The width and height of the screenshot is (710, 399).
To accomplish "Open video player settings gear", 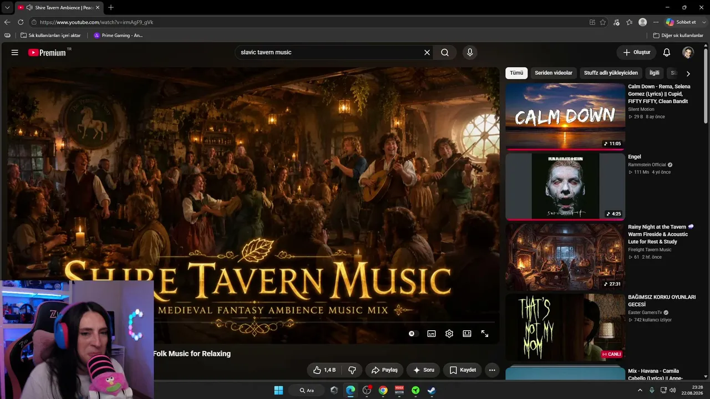I will click(x=449, y=334).
